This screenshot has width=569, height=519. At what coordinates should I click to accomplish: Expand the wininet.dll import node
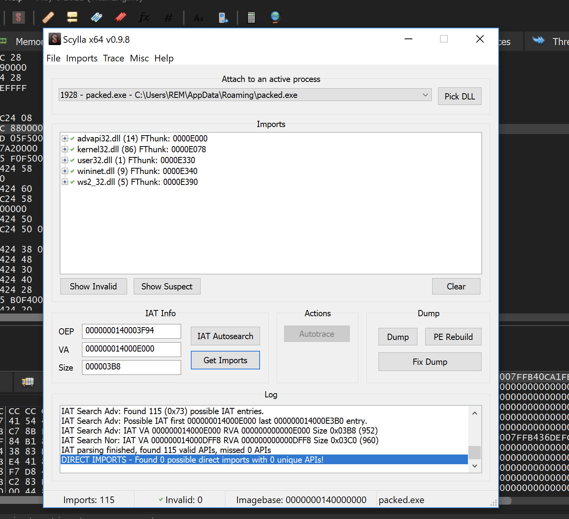coord(65,171)
